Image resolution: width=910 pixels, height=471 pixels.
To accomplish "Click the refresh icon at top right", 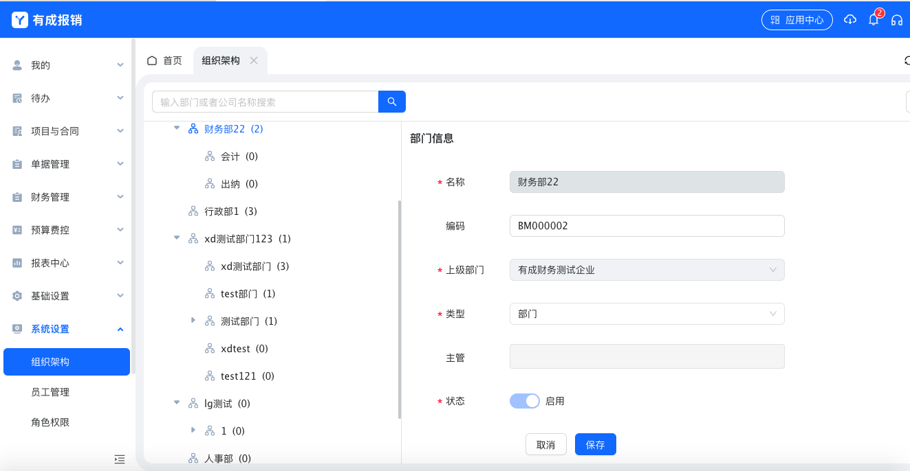I will pos(907,60).
